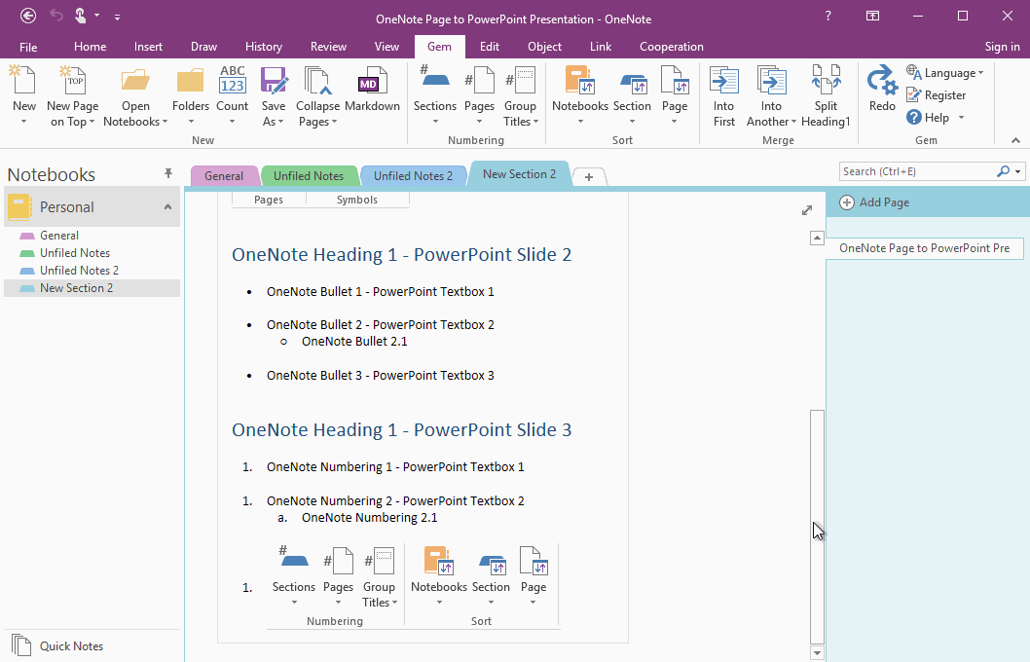Viewport: 1030px width, 662px height.
Task: Select the General section tab
Action: [x=224, y=175]
